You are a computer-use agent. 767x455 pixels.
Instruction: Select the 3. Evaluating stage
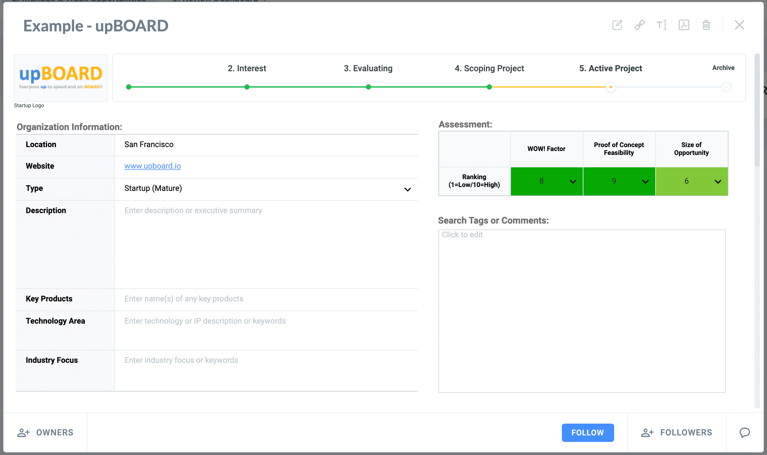point(368,68)
